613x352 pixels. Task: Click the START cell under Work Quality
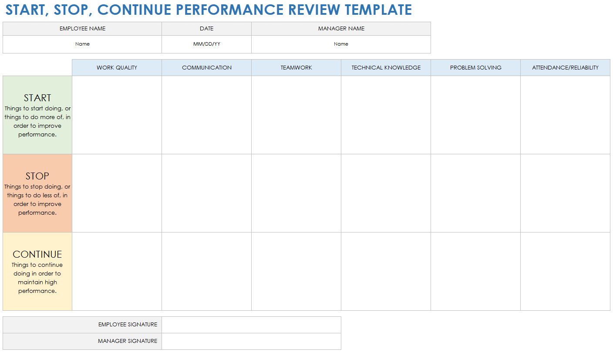click(117, 115)
